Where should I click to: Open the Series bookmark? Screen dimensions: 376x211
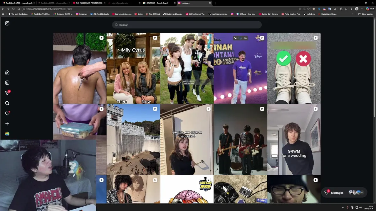(138, 14)
